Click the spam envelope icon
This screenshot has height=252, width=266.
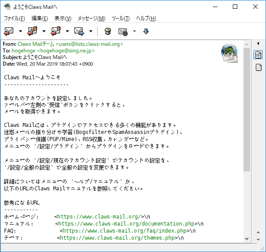tap(123, 32)
